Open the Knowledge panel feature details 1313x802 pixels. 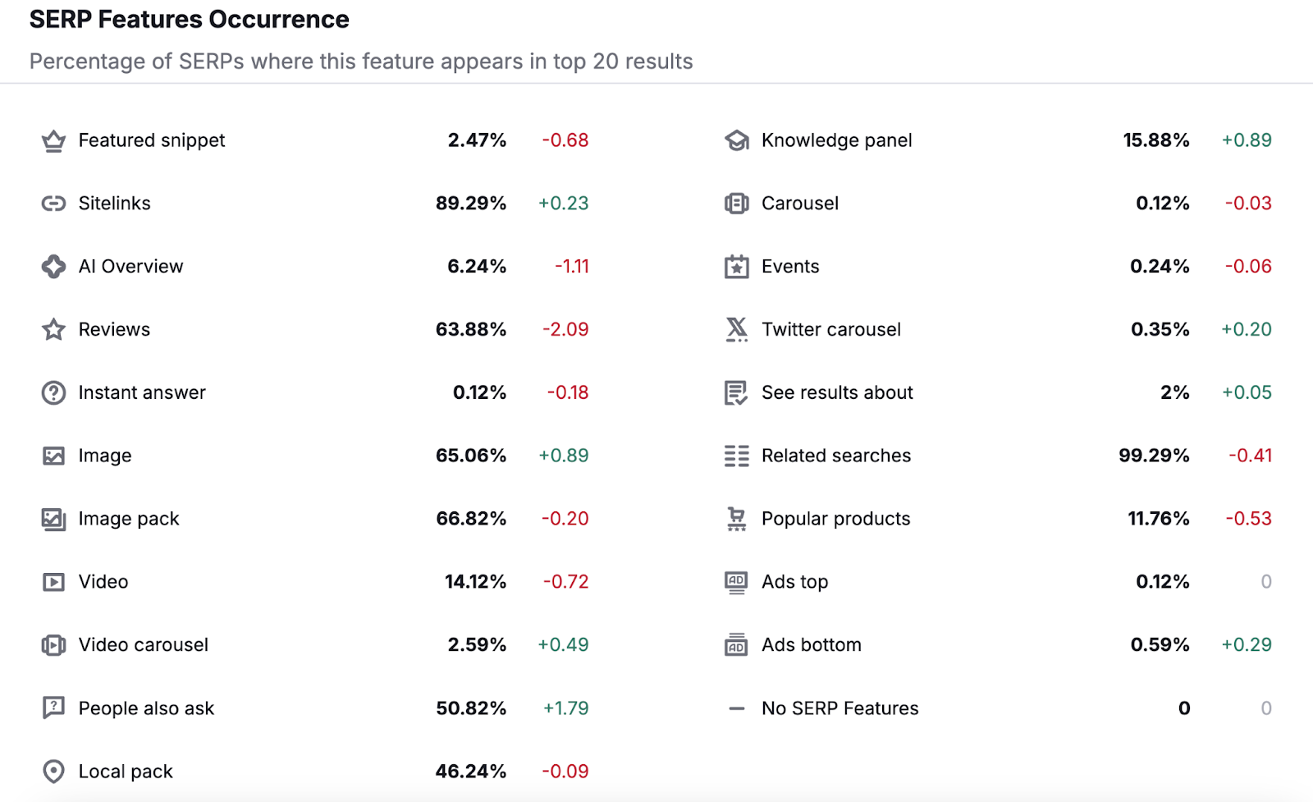coord(836,140)
